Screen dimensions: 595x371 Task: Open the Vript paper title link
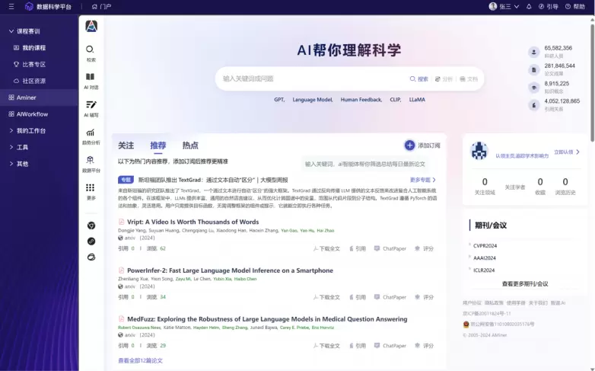pos(192,222)
